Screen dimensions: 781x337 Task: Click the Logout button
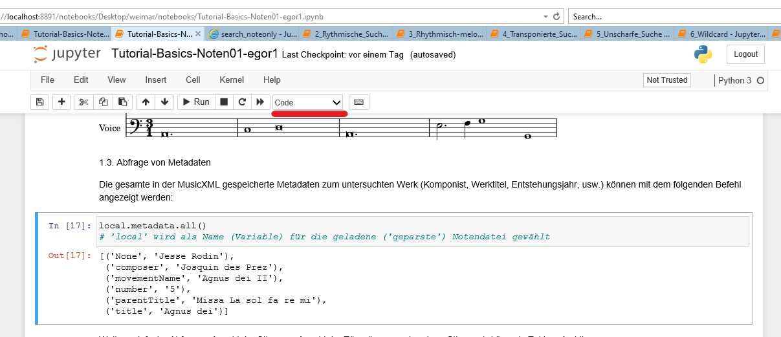coord(745,54)
